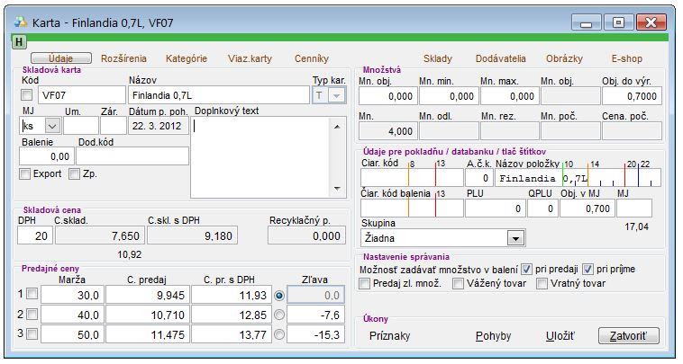The image size is (683, 364).
Task: Expand the Skupina dropdown list
Action: 515,238
